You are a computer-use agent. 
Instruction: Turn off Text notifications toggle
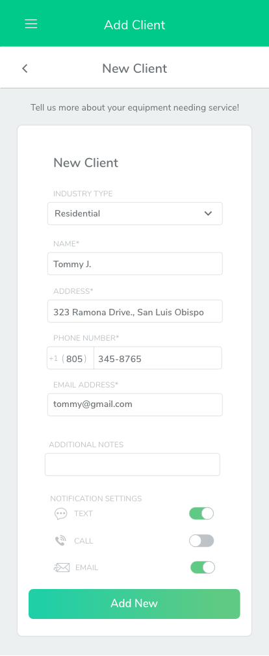coord(201,514)
